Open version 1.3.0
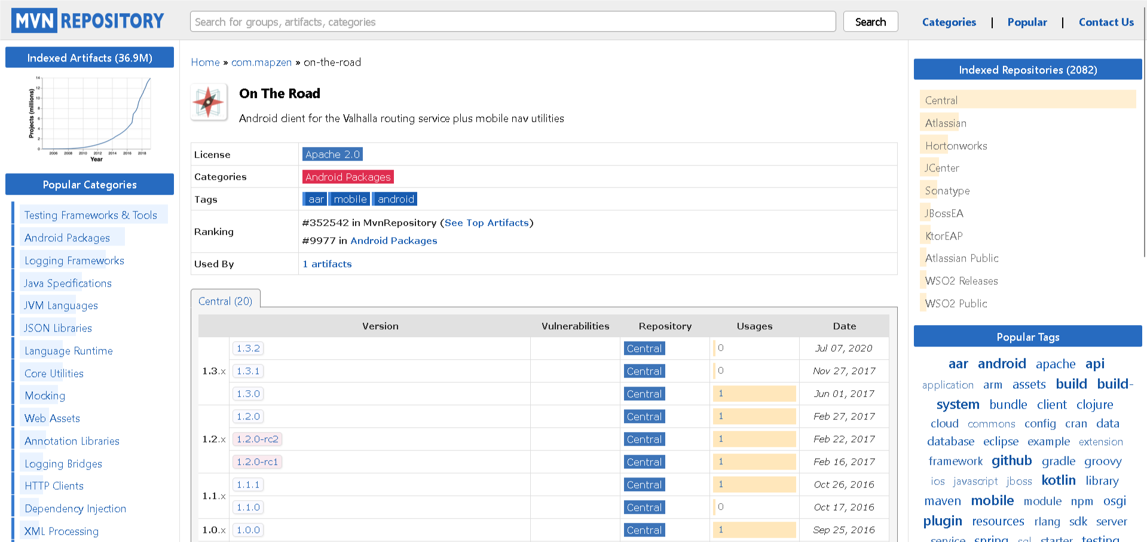 coord(248,394)
